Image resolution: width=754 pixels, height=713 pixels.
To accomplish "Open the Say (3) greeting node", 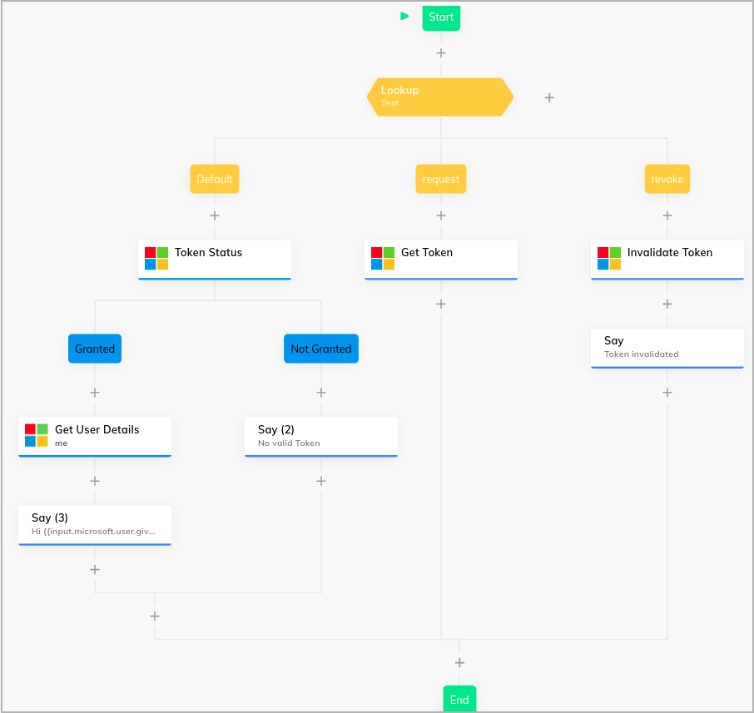I will coord(95,525).
